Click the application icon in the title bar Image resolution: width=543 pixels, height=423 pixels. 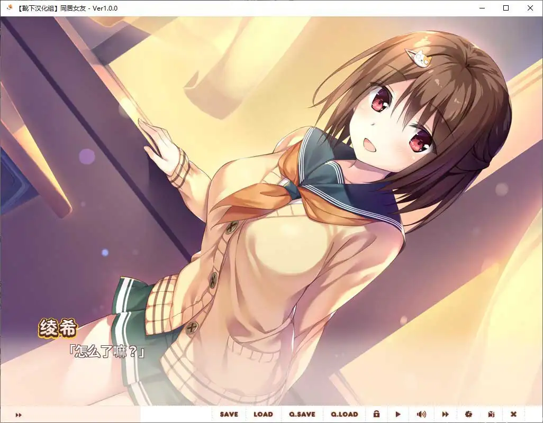click(x=9, y=8)
